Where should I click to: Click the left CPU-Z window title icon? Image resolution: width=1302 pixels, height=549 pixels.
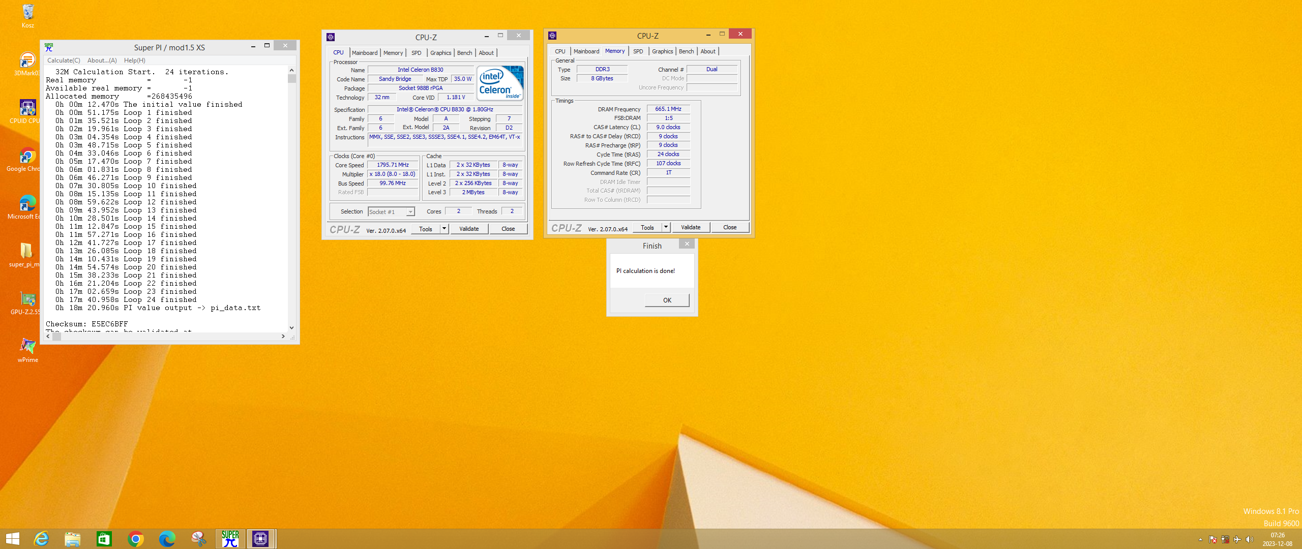coord(331,37)
